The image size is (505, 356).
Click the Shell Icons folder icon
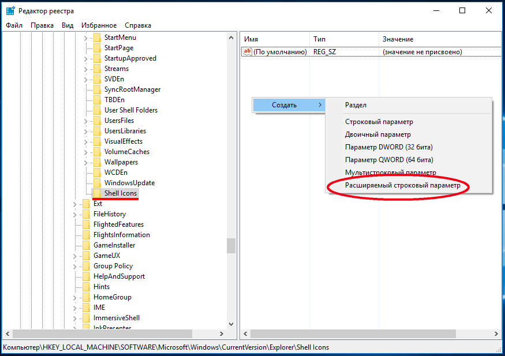click(98, 193)
